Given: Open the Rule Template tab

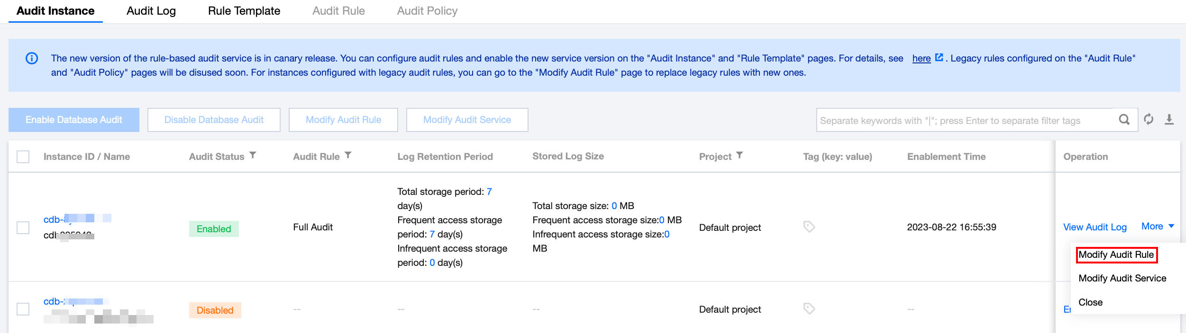Looking at the screenshot, I should (244, 11).
